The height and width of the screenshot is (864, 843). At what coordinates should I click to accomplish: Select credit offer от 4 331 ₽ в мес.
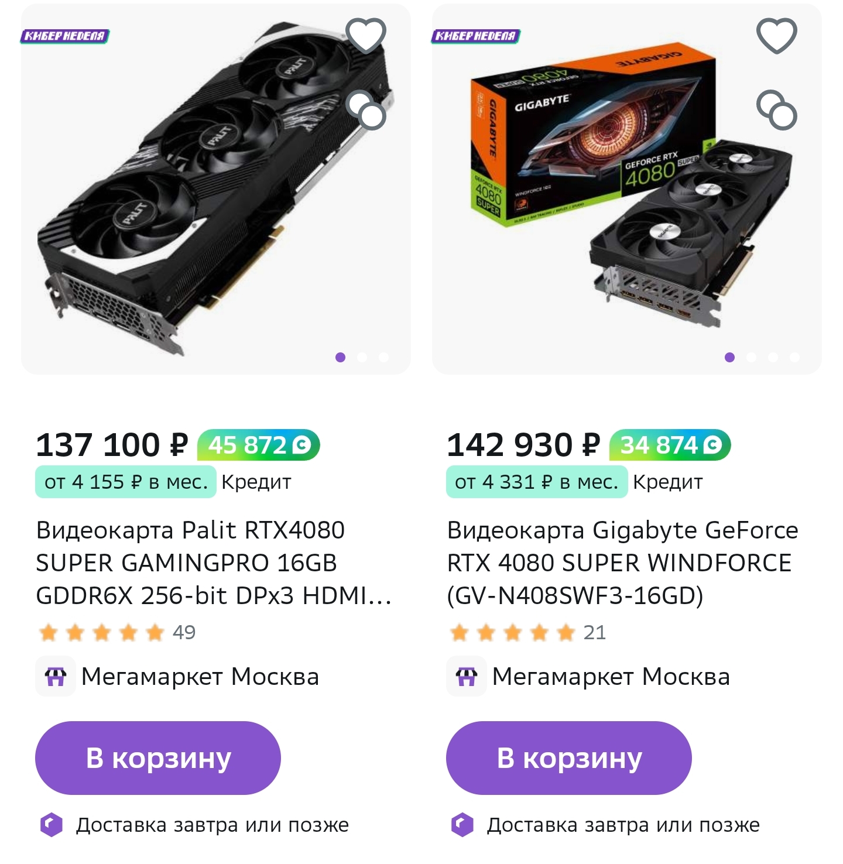(x=537, y=482)
